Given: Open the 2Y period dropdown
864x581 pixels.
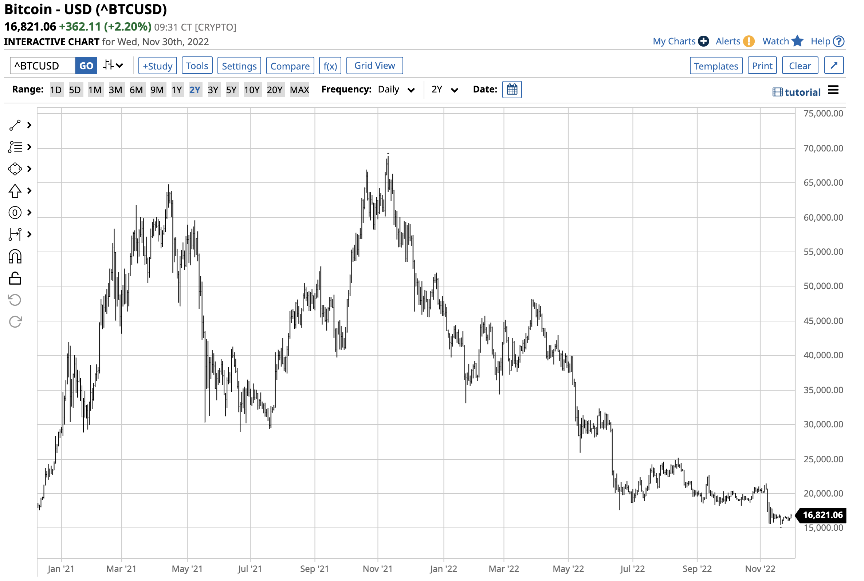Looking at the screenshot, I should (445, 90).
